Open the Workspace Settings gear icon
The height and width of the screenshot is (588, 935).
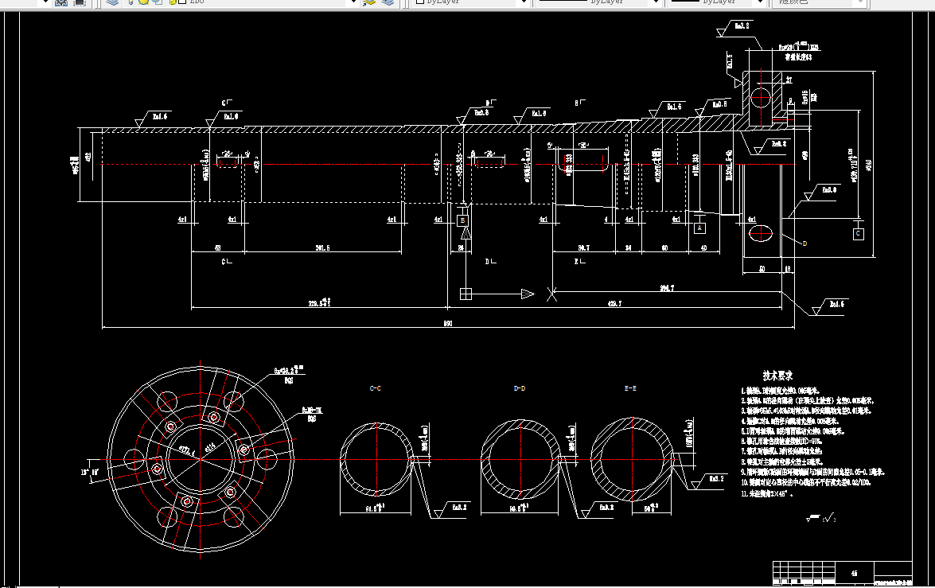(x=60, y=2)
